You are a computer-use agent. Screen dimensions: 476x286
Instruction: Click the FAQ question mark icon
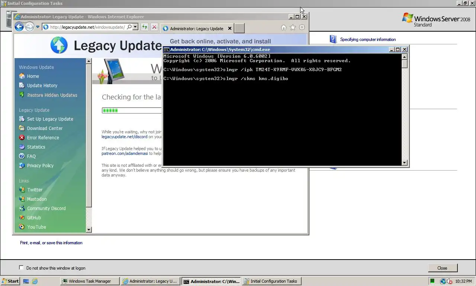pos(22,156)
